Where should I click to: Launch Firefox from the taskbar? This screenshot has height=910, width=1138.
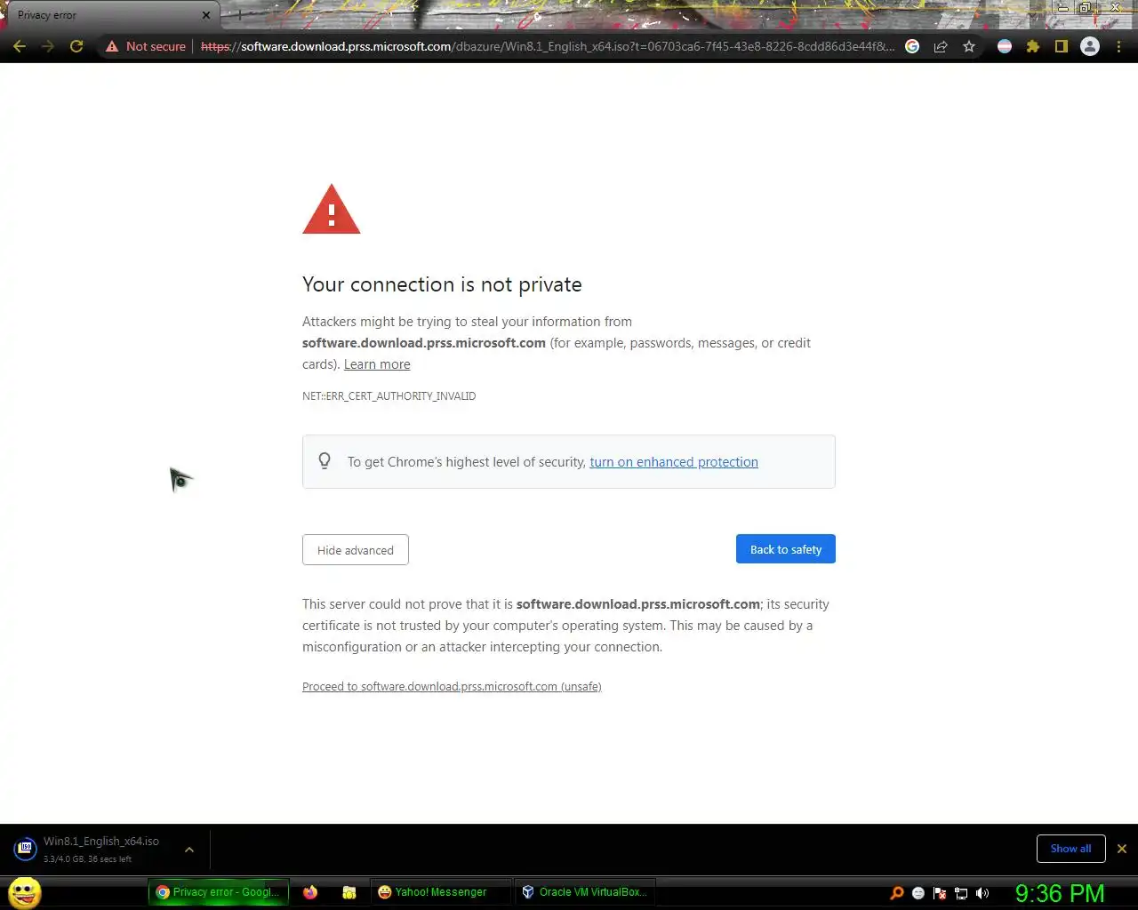point(310,892)
